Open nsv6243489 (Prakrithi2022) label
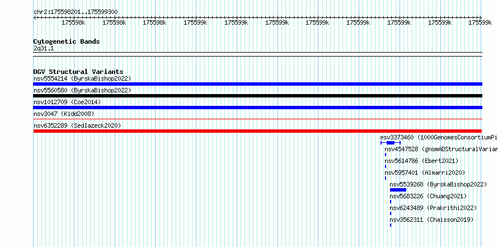 coord(433,208)
